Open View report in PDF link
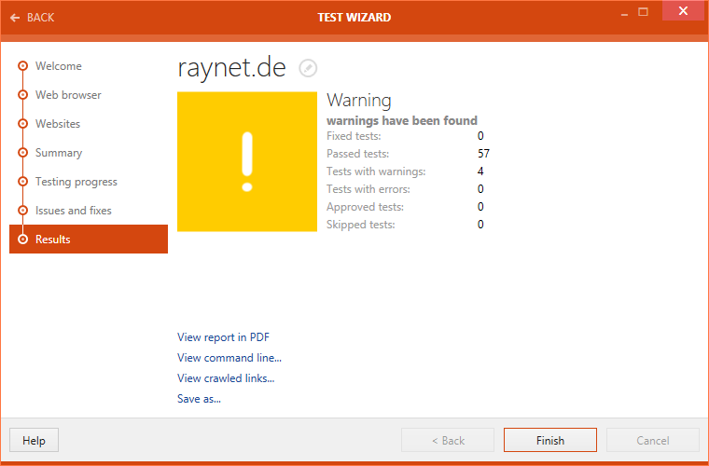Screen dimensions: 709x466 click(223, 337)
